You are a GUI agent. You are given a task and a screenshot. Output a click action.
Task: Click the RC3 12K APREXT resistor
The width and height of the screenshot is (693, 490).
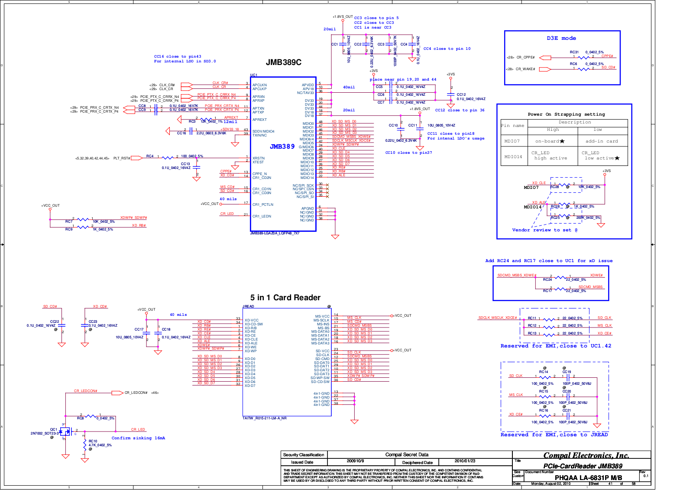click(207, 119)
